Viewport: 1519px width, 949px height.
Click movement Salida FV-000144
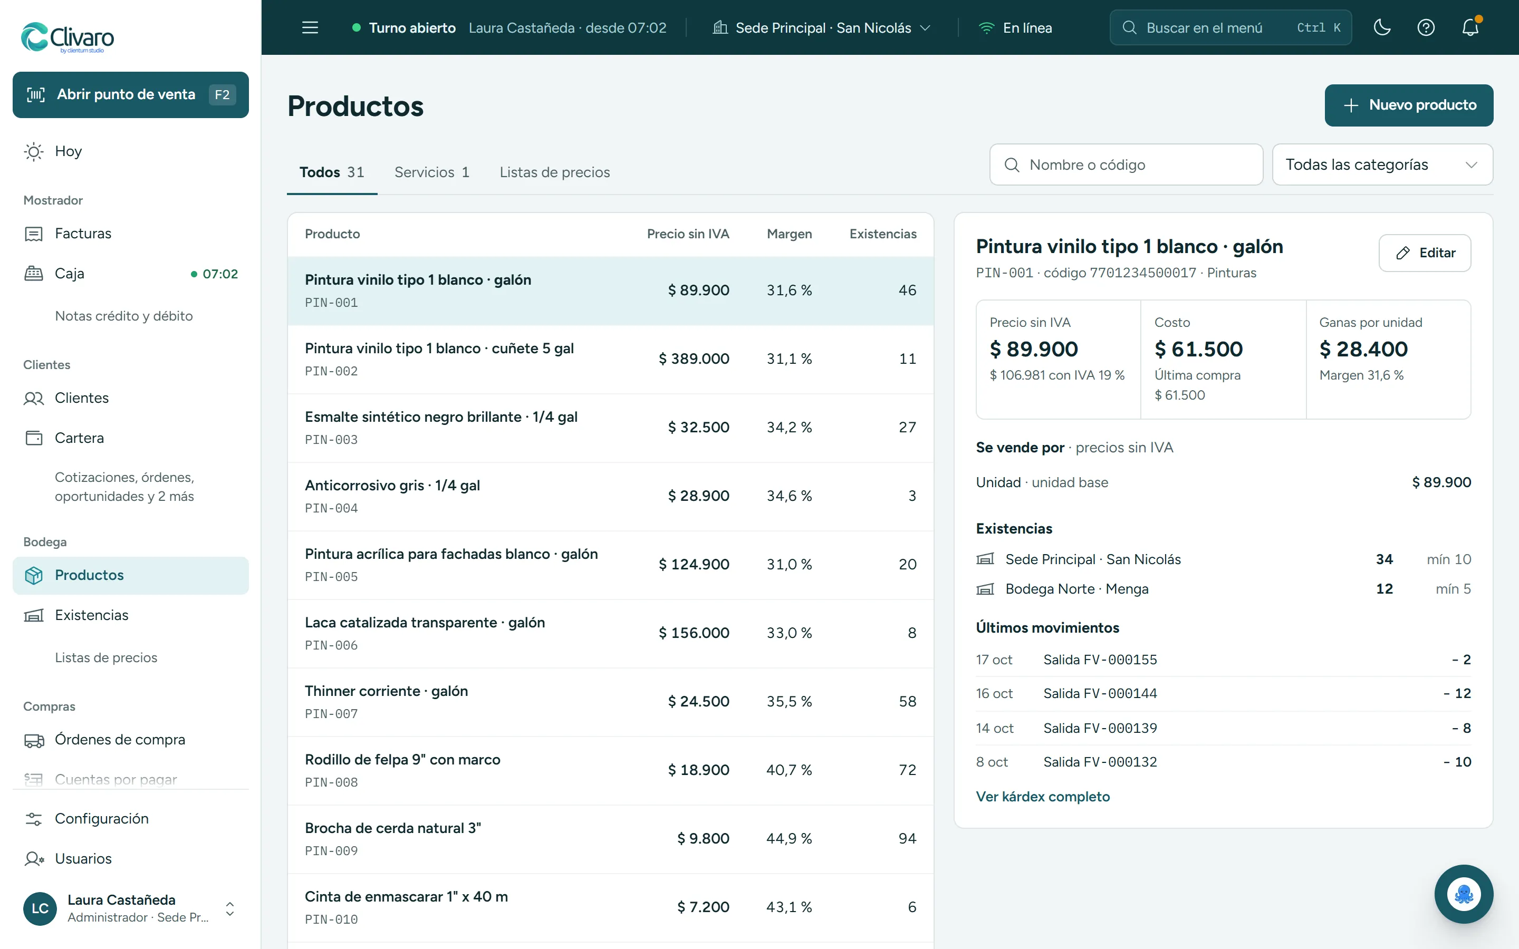coord(1223,693)
